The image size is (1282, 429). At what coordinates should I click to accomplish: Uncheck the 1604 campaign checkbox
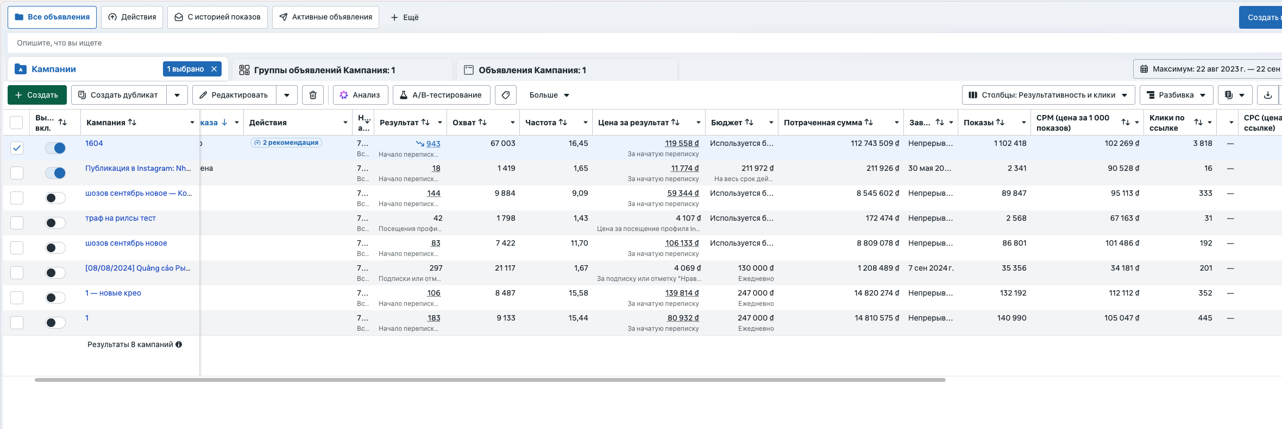pos(17,148)
